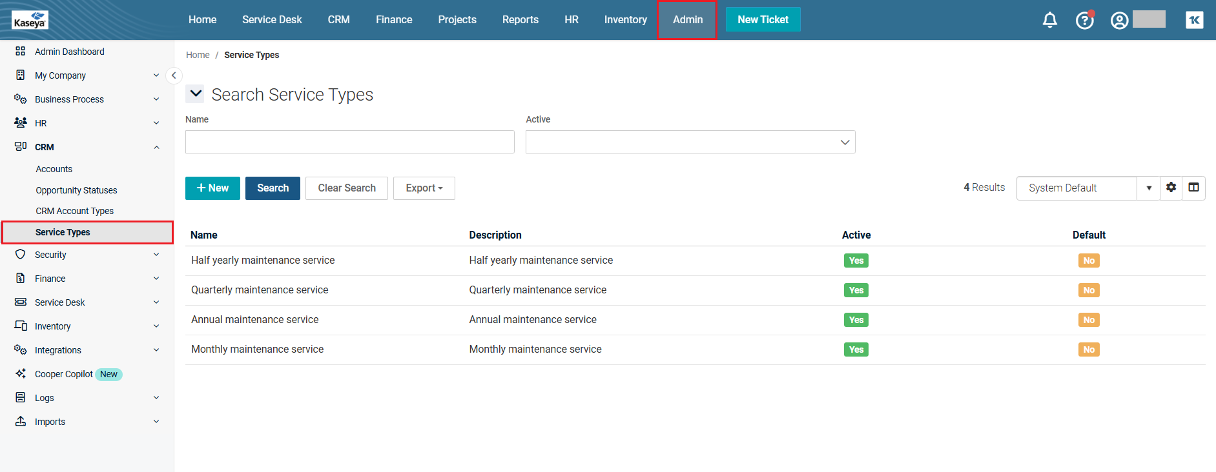Click the Kaseya K icon top right
Screen dimensions: 1216x472
[1194, 20]
